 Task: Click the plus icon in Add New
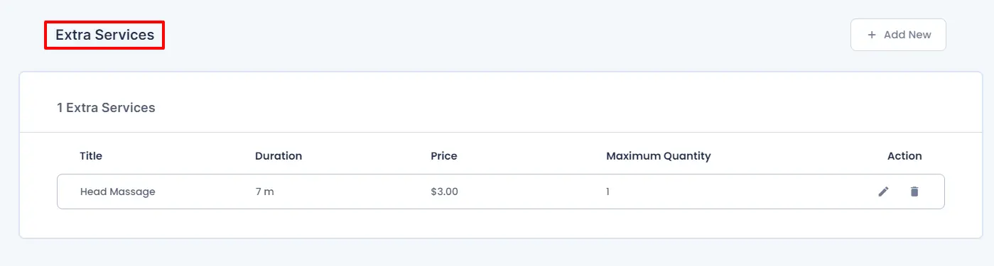click(872, 35)
